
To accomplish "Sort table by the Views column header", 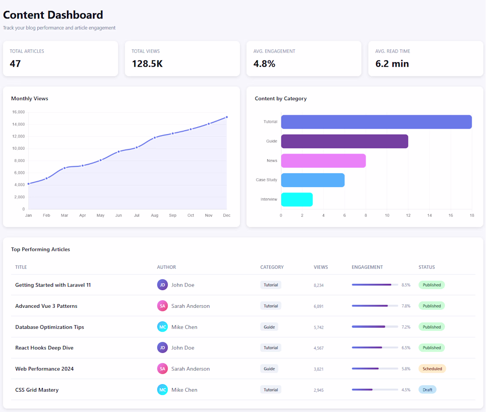I will coord(321,267).
